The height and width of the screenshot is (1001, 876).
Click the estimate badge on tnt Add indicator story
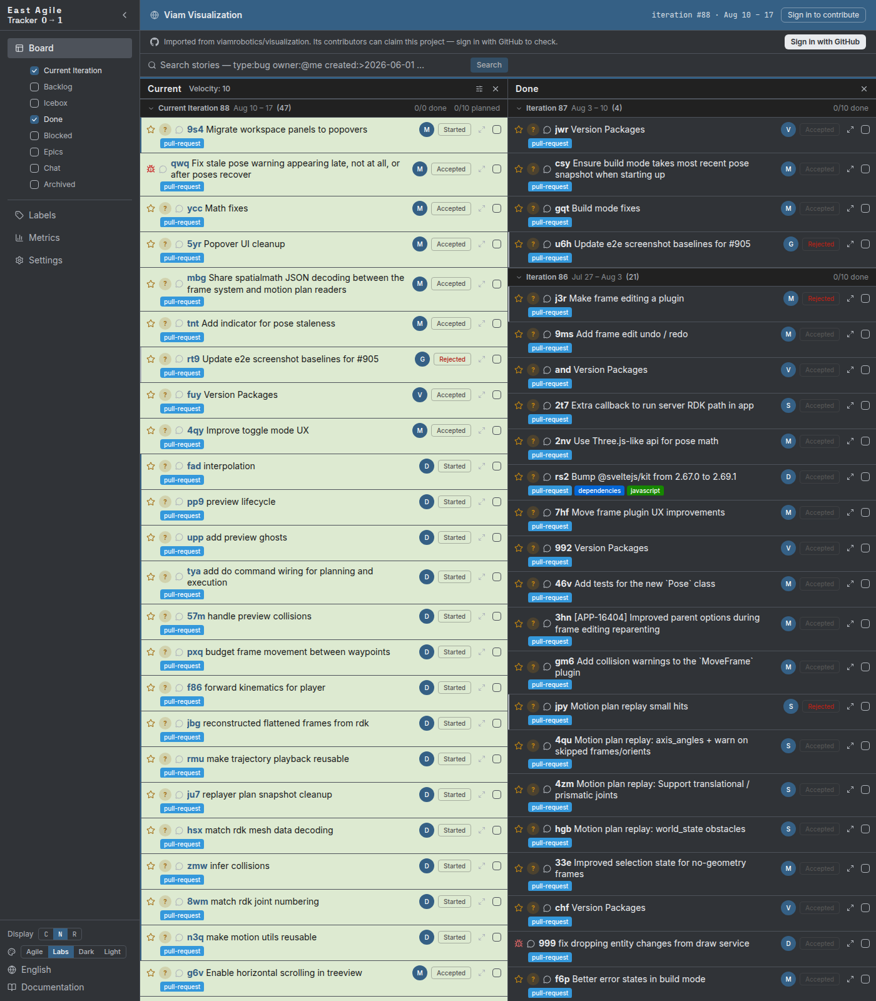[165, 323]
